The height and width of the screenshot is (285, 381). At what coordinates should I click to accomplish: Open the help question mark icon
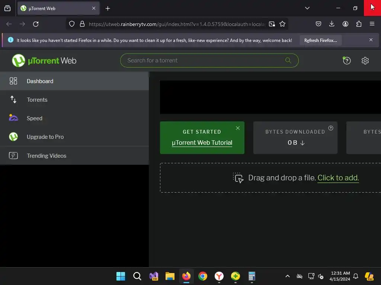coord(347,60)
